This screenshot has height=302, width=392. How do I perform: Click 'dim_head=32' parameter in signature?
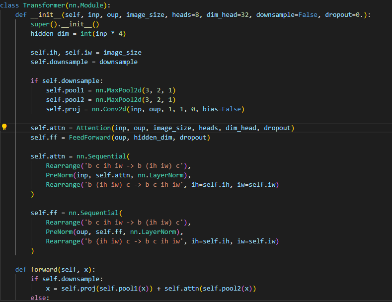[228, 15]
